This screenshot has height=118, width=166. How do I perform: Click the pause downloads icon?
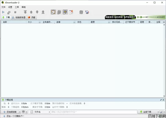[9, 12]
